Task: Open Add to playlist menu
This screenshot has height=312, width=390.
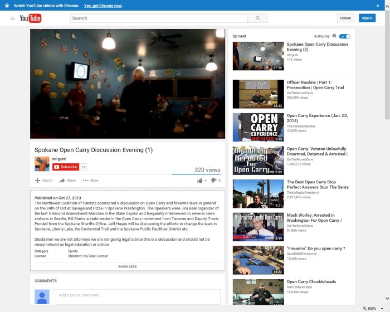Action: tap(43, 181)
